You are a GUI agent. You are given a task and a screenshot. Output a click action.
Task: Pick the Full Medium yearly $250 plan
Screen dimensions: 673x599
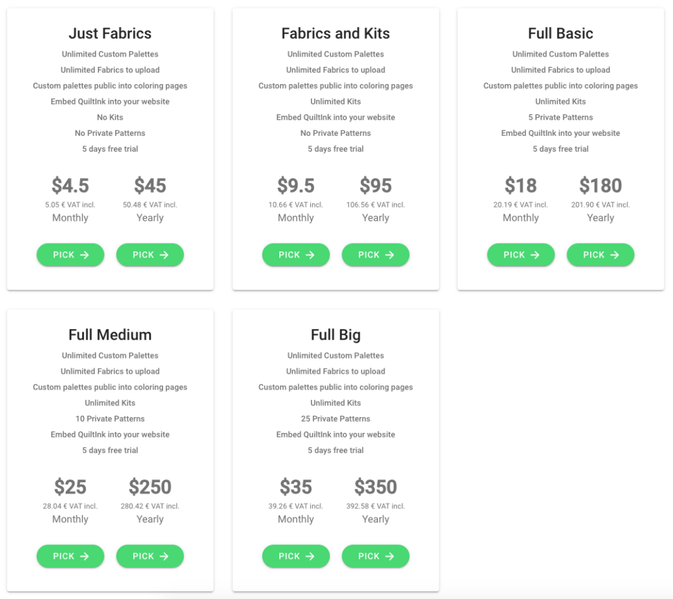pyautogui.click(x=150, y=556)
